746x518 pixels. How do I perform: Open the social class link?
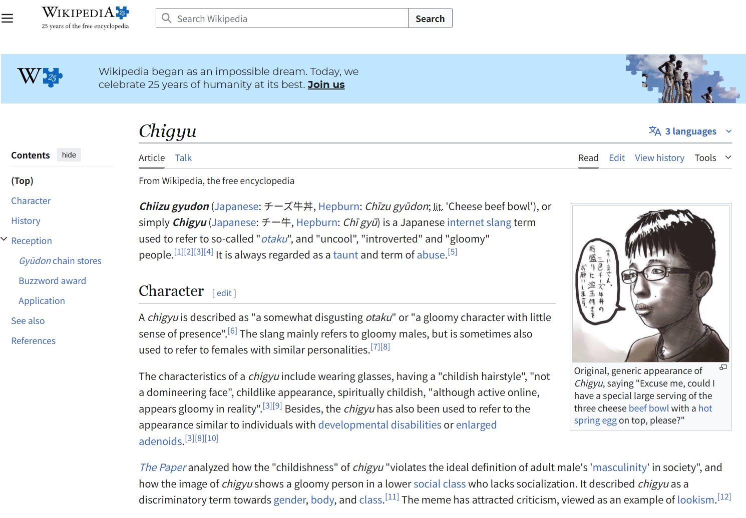(440, 483)
